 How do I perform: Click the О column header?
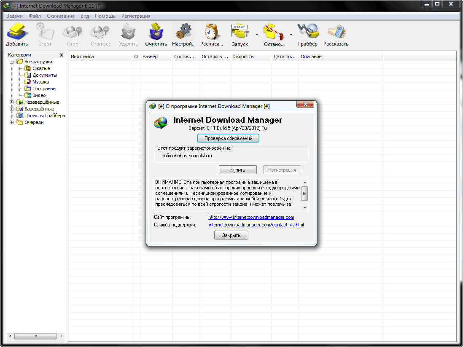pos(136,56)
